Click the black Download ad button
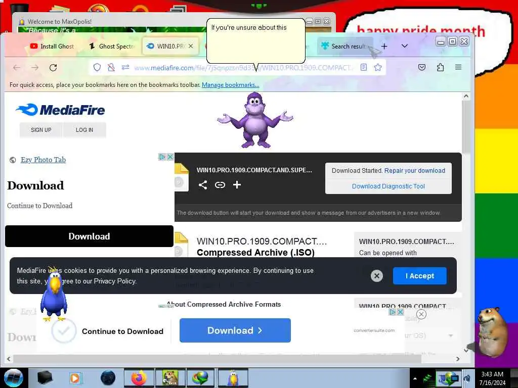518x388 pixels. point(89,236)
